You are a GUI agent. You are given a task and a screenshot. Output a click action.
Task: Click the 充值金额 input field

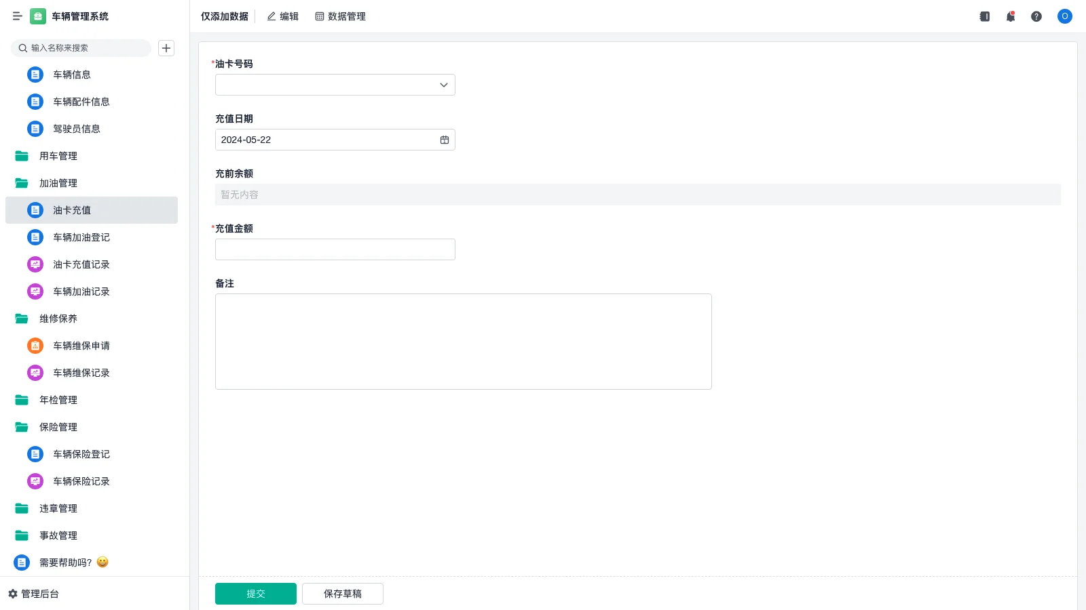tap(335, 249)
